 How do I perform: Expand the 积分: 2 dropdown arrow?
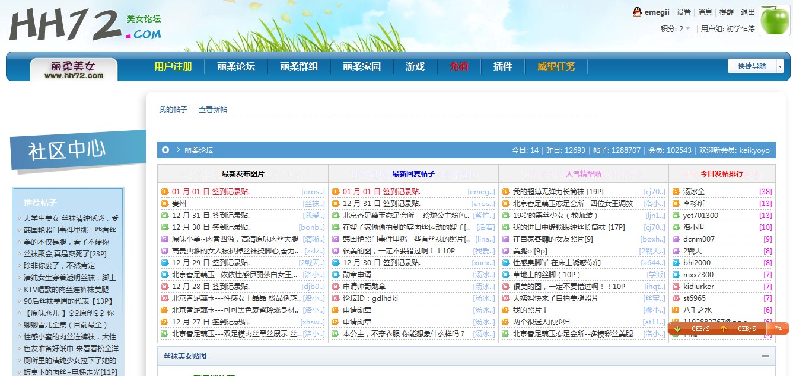pos(688,29)
